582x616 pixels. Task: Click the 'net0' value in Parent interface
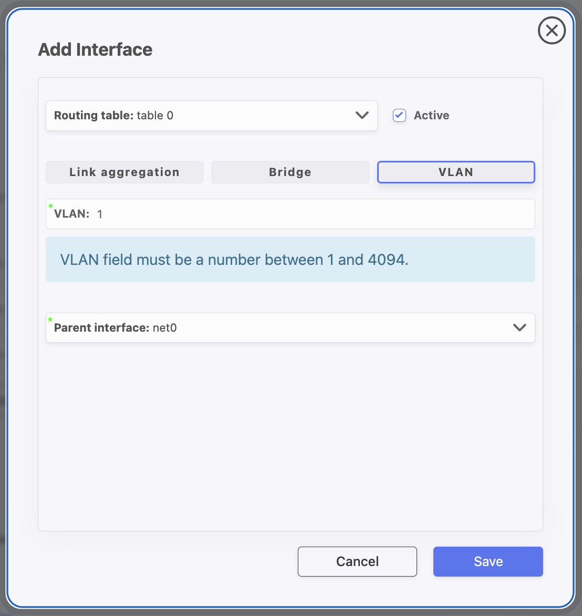pos(165,328)
